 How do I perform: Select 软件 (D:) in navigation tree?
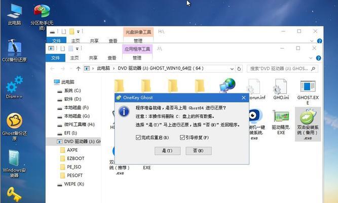pyautogui.click(x=69, y=99)
